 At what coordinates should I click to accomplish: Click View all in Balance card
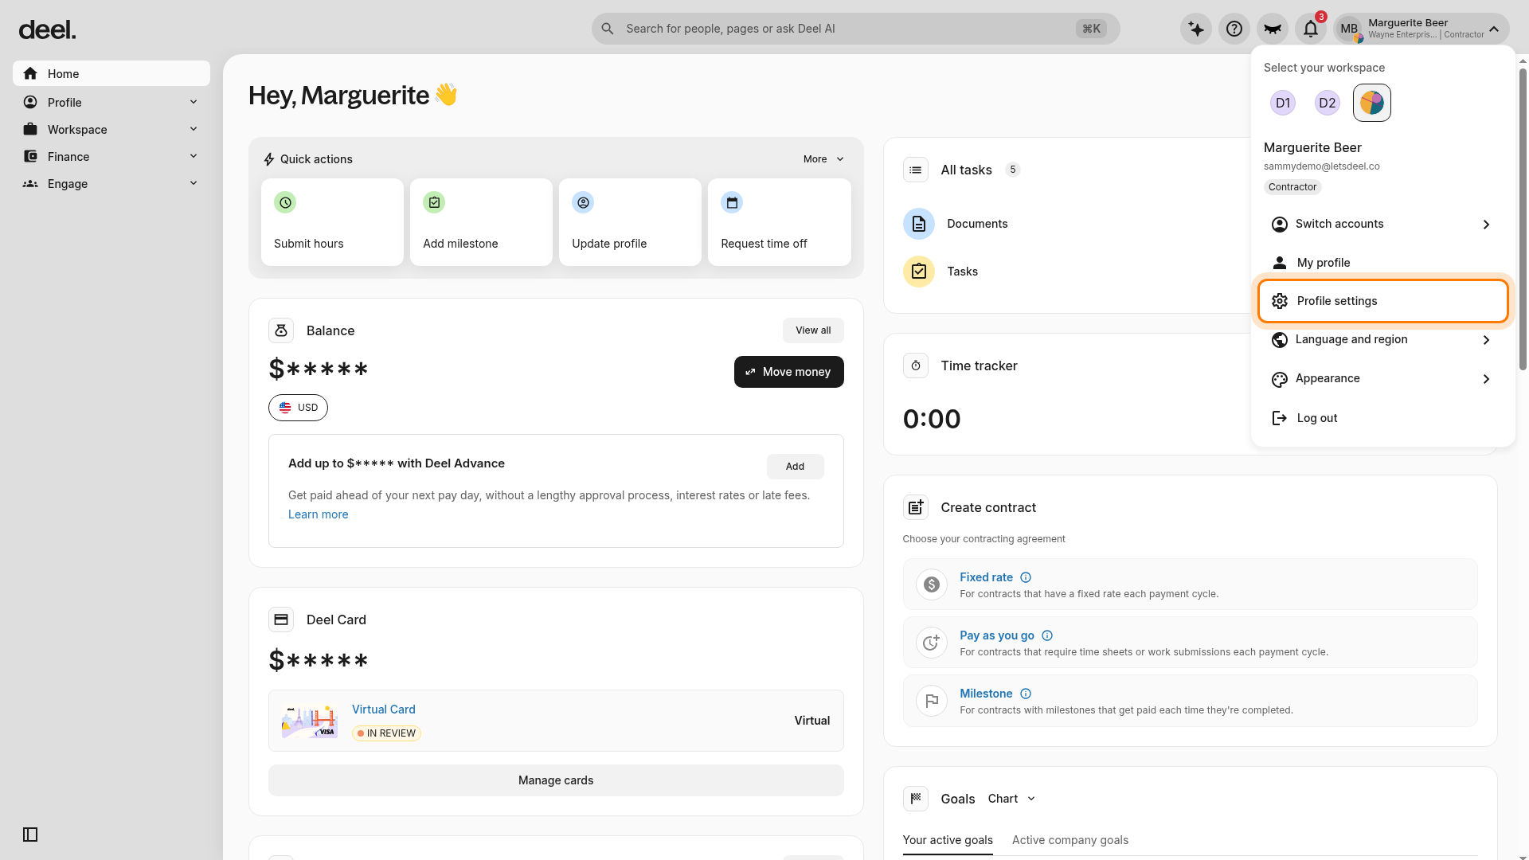click(x=813, y=330)
